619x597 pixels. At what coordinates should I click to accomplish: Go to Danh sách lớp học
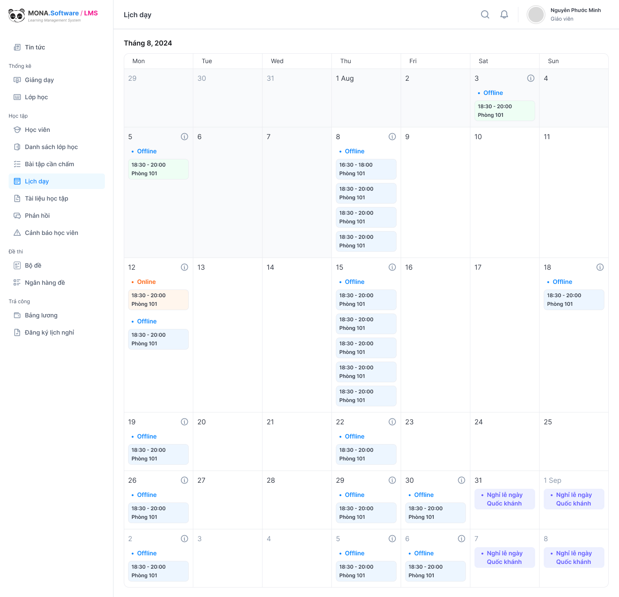tap(51, 147)
